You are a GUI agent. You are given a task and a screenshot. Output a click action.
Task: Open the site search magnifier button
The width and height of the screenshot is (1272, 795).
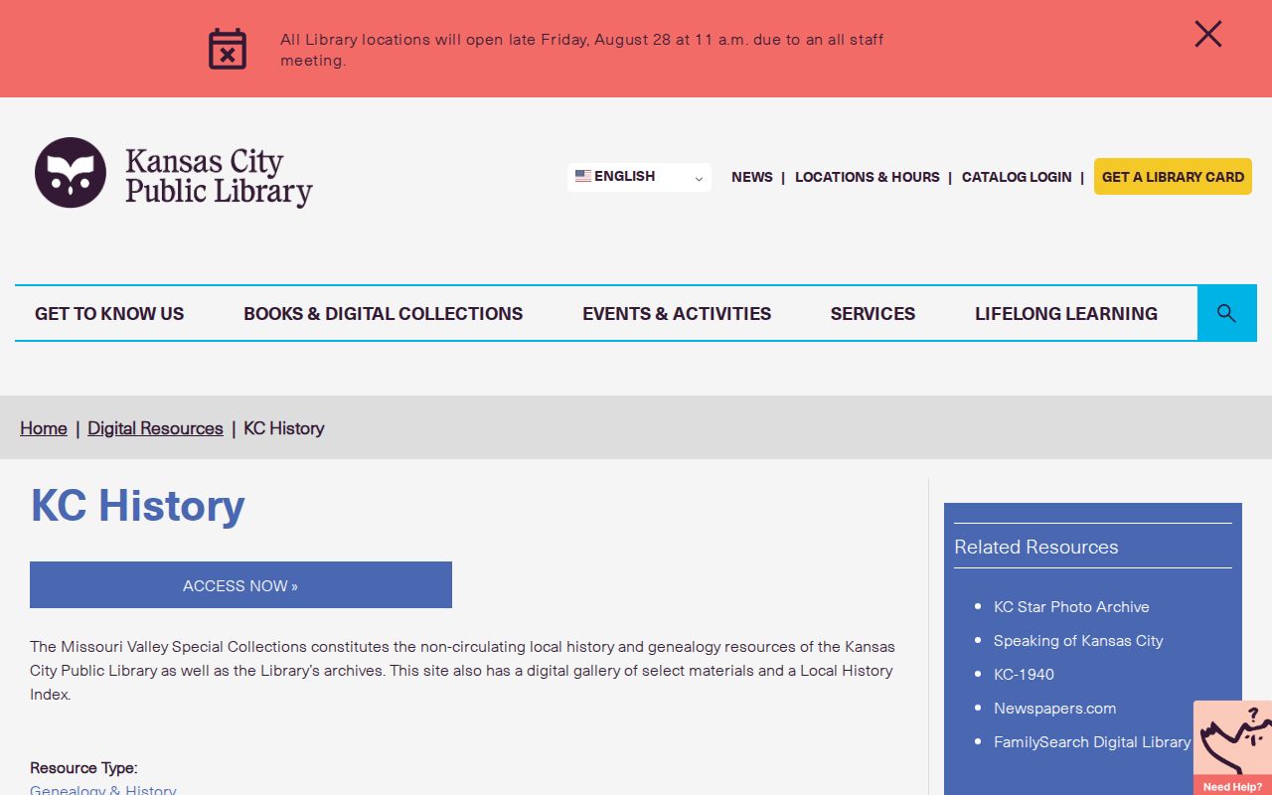point(1227,313)
